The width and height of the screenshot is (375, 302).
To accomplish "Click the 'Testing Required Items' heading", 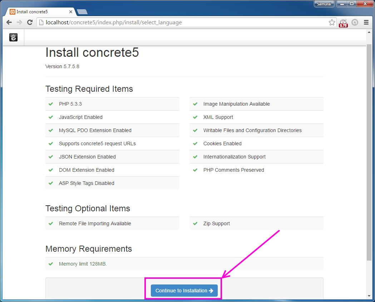I will tap(89, 89).
